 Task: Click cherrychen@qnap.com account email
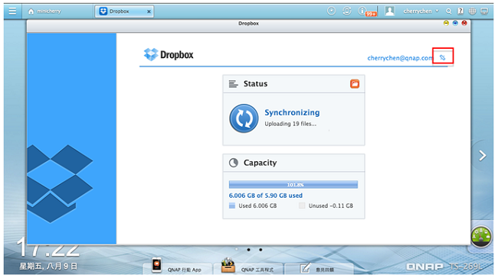pos(400,58)
